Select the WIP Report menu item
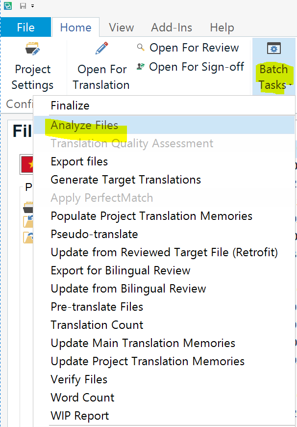 point(80,416)
